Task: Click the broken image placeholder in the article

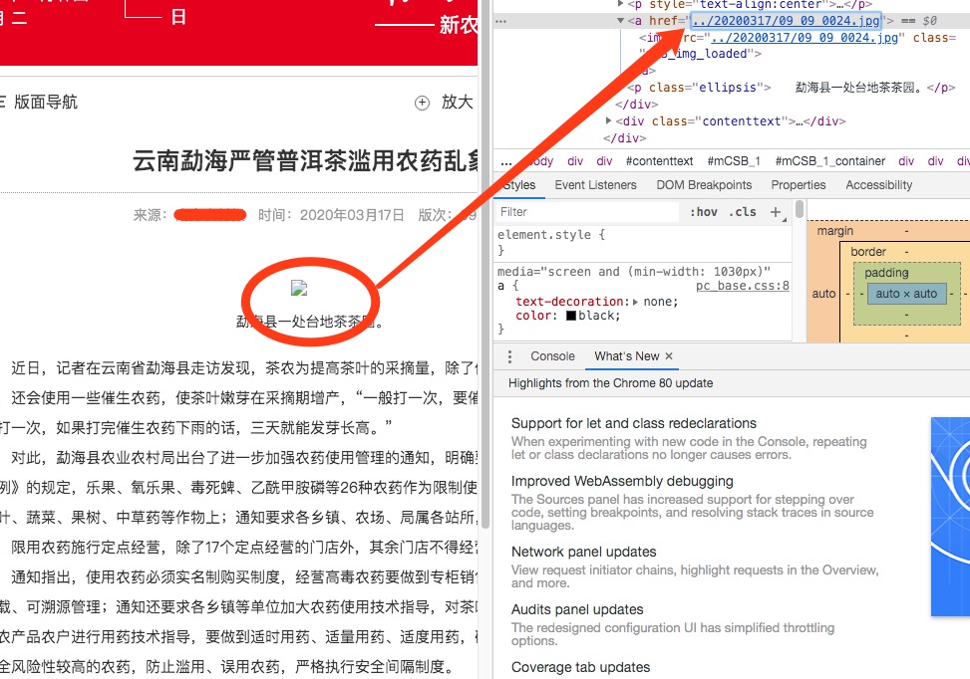Action: point(299,288)
